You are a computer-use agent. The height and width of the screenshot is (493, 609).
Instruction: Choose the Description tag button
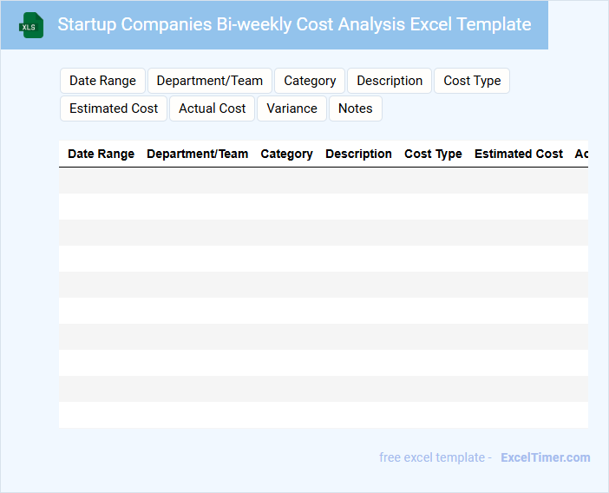390,81
